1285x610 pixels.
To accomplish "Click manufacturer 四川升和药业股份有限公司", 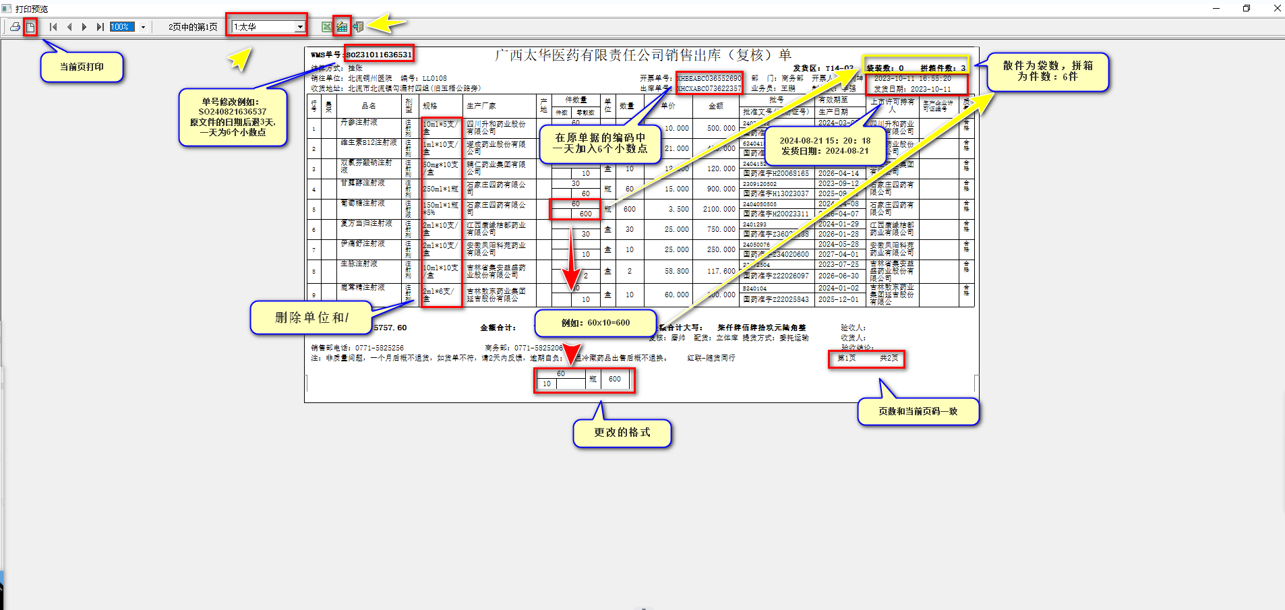I will pos(496,128).
